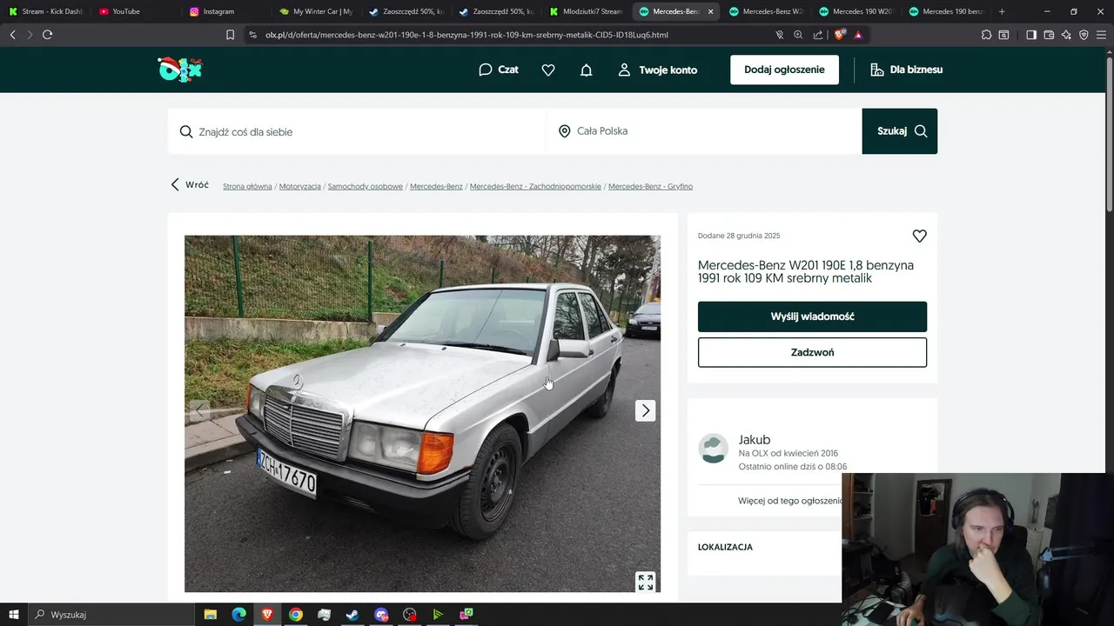
Task: Click Zadzwoń button
Action: 812,352
